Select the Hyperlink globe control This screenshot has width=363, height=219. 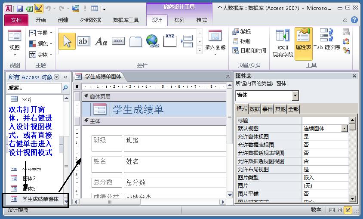153,41
